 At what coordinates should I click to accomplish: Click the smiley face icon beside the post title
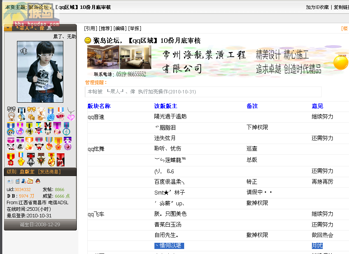pos(88,40)
